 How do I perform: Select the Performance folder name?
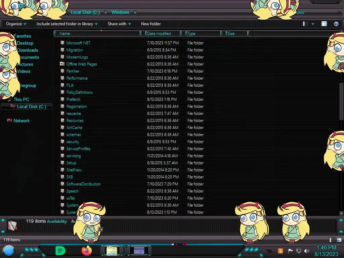[x=77, y=78]
